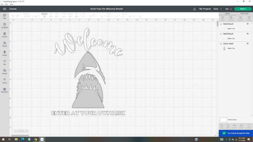
Task: Open the Monogram tool
Action: 4,90
